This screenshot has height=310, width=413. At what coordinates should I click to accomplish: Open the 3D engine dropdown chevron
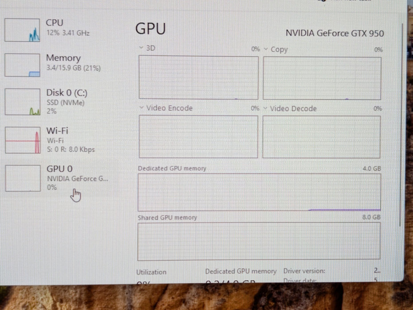click(141, 48)
